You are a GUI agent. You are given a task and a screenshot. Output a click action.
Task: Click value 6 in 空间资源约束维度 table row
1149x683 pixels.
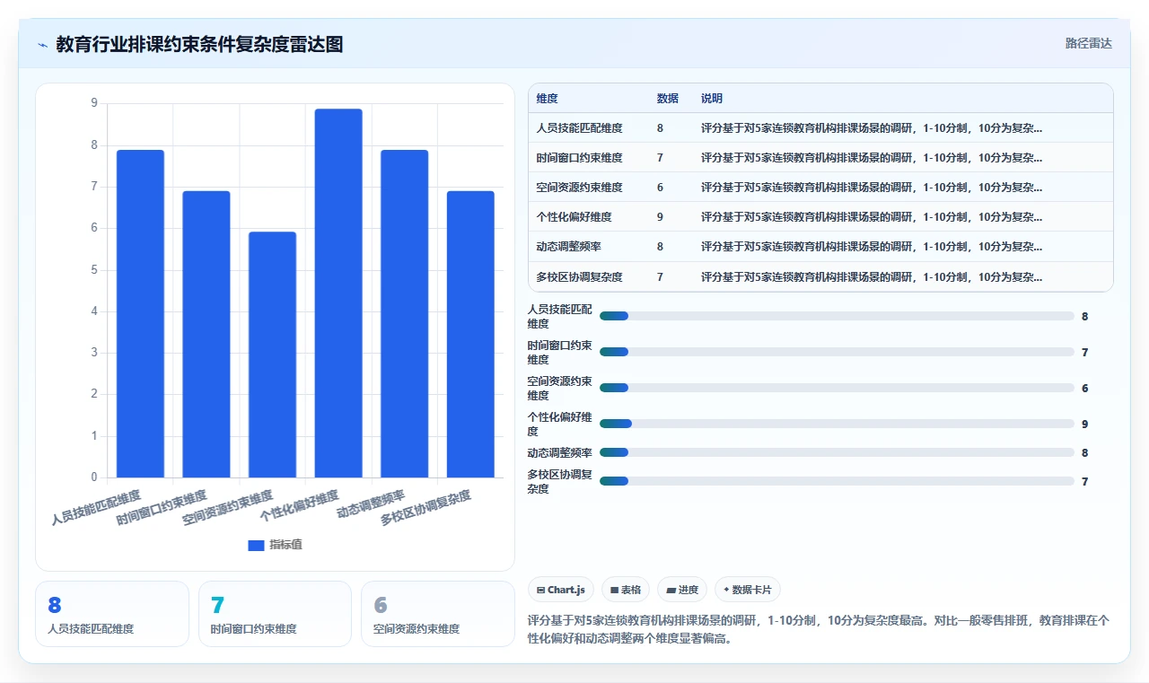(660, 188)
